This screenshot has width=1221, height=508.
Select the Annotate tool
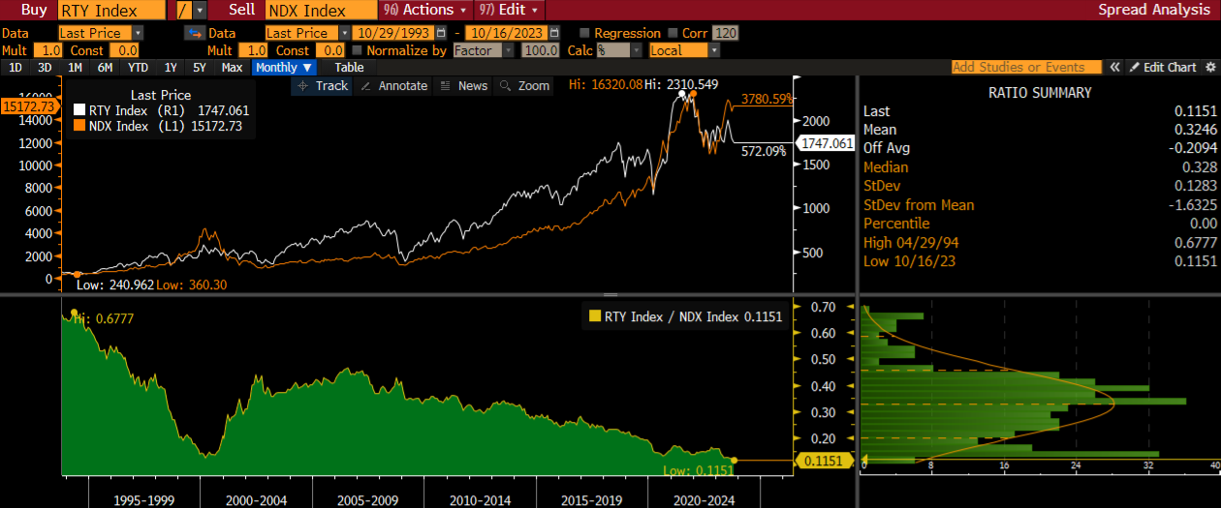(393, 86)
